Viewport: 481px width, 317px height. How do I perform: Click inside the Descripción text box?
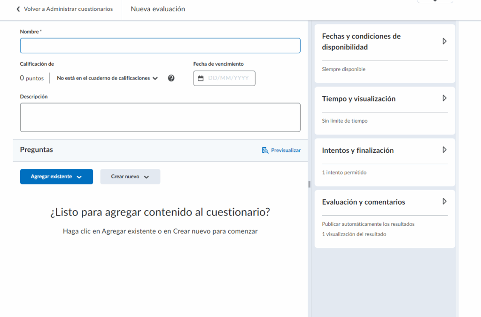click(160, 117)
